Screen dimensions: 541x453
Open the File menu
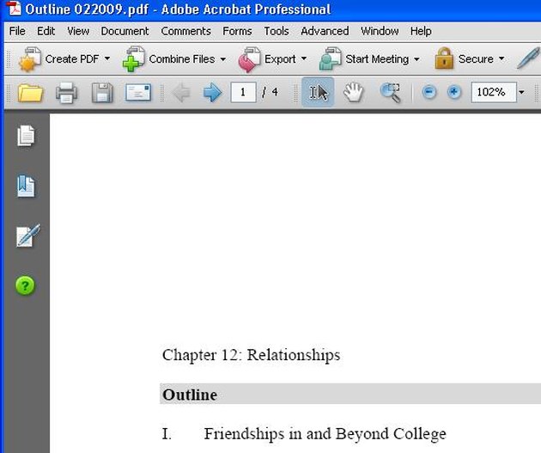click(17, 31)
